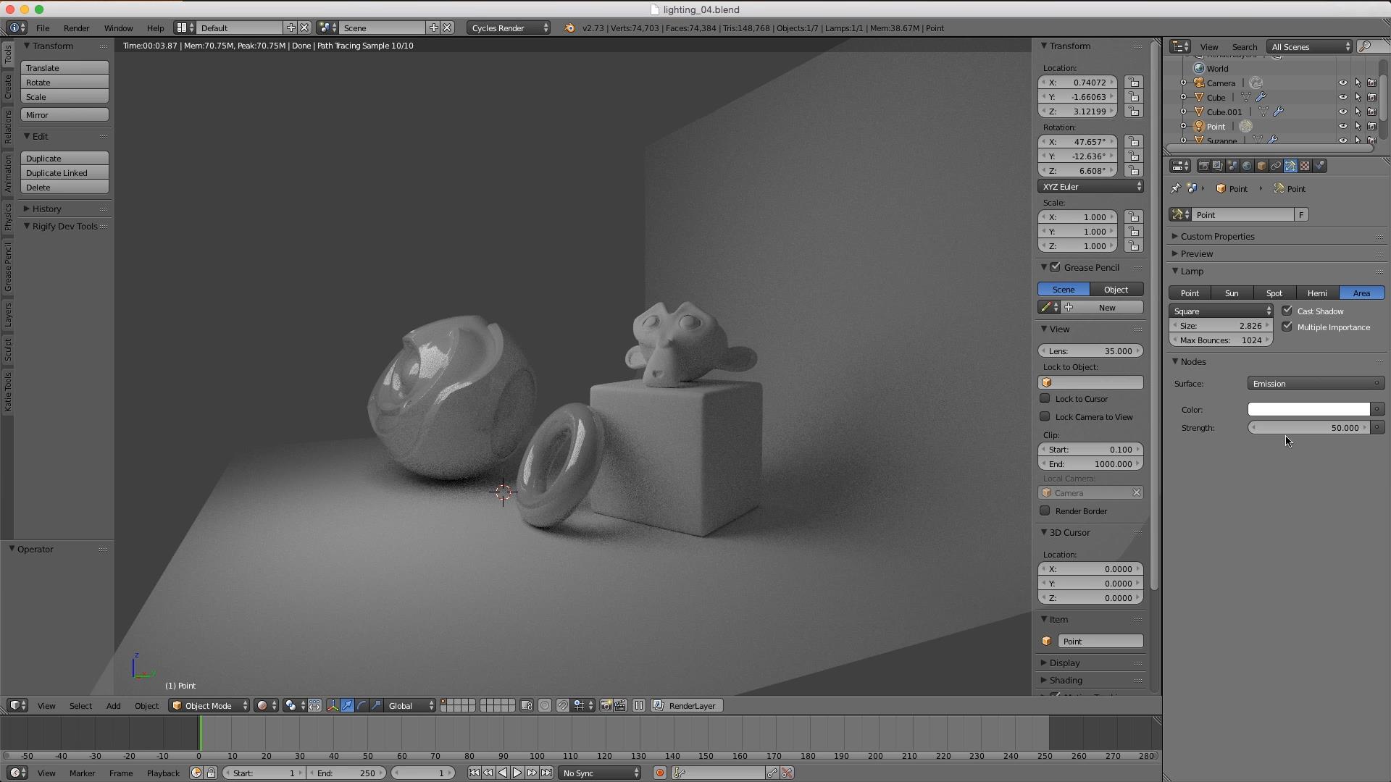The image size is (1391, 782).
Task: Open the Render Layers properties tab
Action: pyautogui.click(x=1218, y=166)
